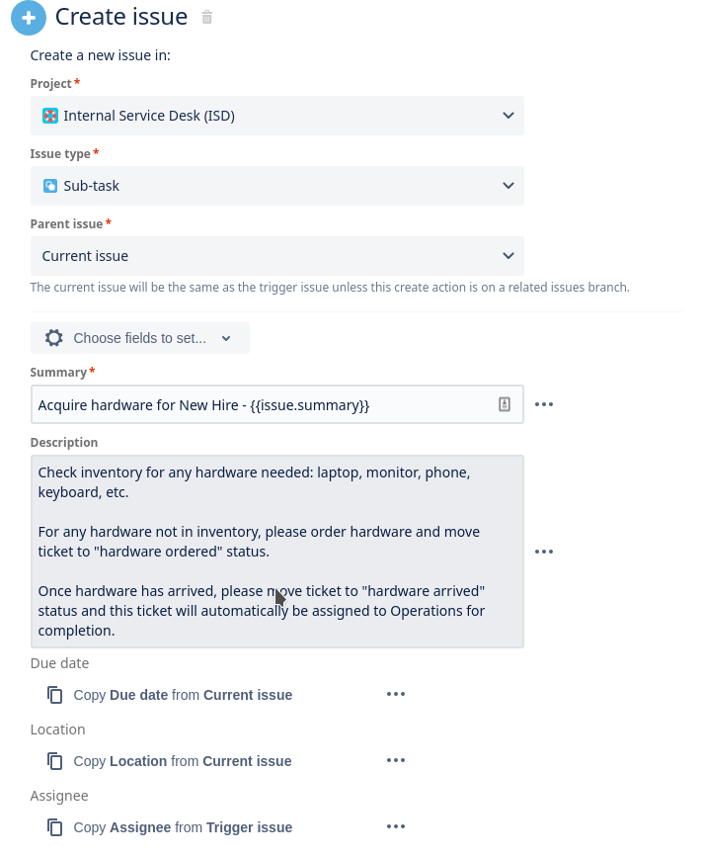Click the smart value icon inside Summary field

tap(505, 404)
